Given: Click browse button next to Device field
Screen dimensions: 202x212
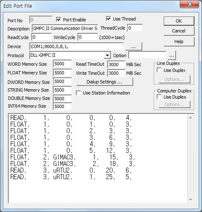Looking at the screenshot, I should point(134,46).
